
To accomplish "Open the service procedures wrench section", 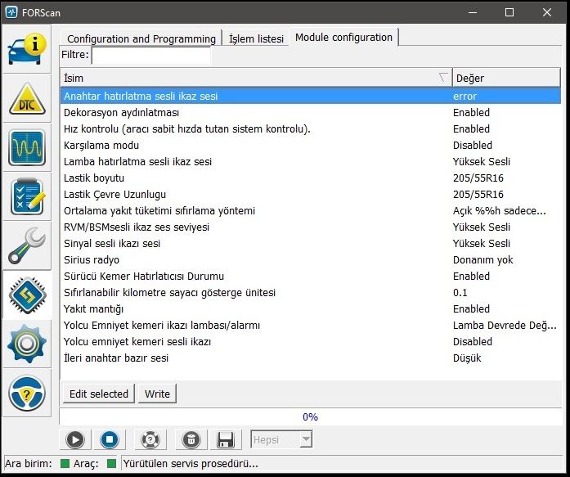I will [27, 245].
